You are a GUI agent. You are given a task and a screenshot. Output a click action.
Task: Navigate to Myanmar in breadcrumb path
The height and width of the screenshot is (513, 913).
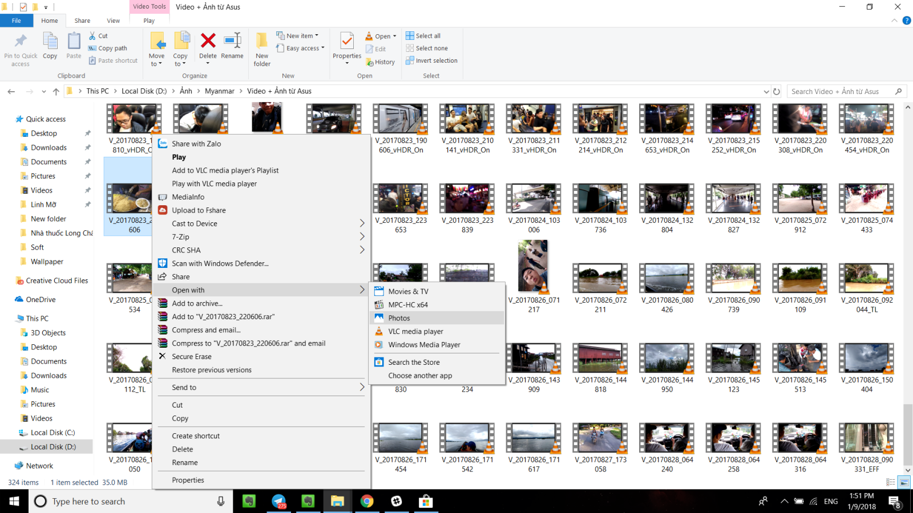[x=220, y=91]
